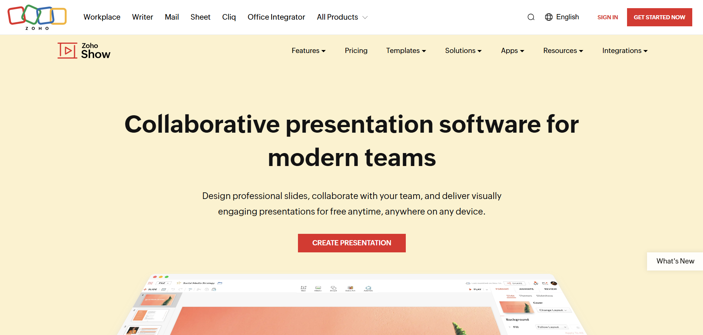Open the Pricing page
Image resolution: width=703 pixels, height=335 pixels.
point(356,51)
